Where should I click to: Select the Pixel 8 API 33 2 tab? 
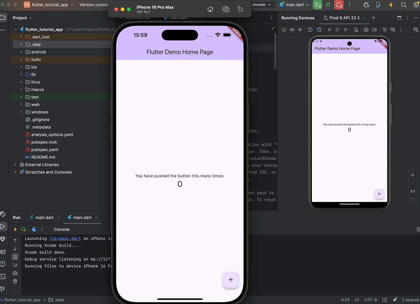pos(345,17)
